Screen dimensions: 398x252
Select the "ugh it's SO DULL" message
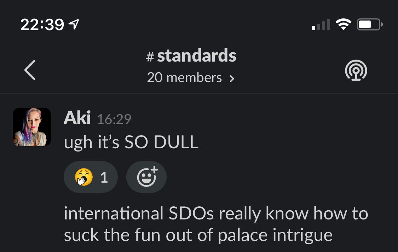click(131, 142)
